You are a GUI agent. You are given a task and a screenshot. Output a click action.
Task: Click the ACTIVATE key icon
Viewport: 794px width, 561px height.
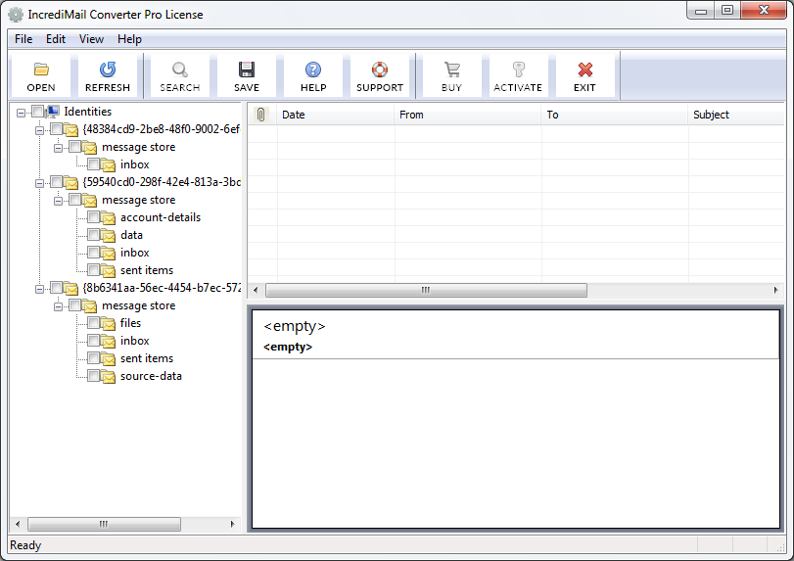tap(518, 69)
